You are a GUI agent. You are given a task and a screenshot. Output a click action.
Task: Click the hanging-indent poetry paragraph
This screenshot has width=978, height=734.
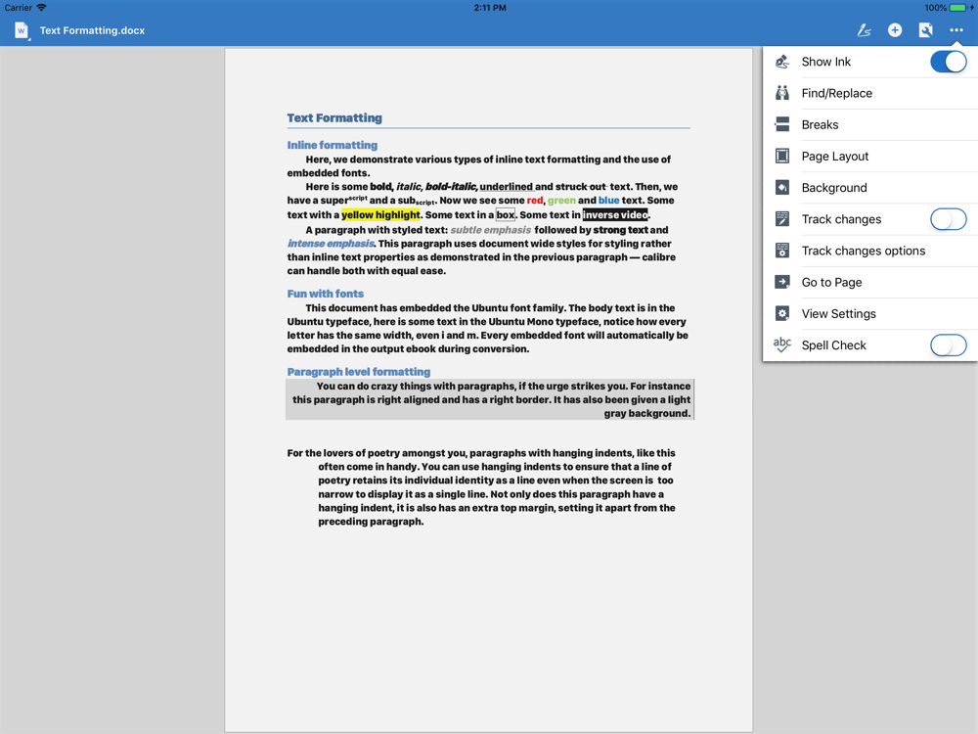(481, 487)
